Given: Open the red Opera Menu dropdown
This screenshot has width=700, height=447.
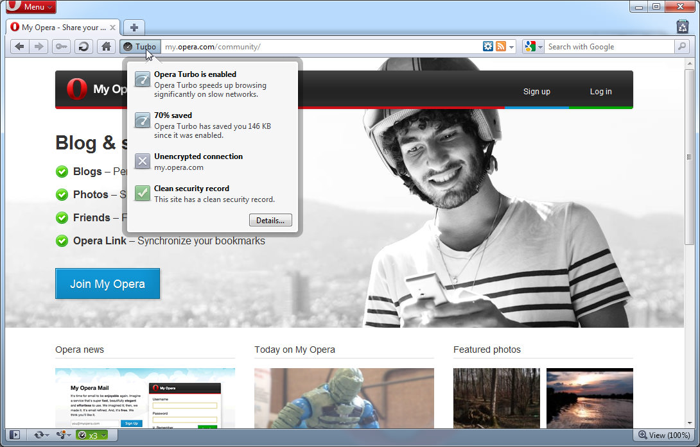Looking at the screenshot, I should 30,7.
